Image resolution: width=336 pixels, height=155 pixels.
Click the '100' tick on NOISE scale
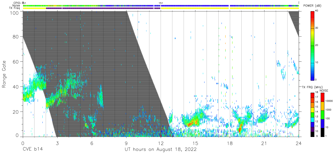click(x=328, y=118)
